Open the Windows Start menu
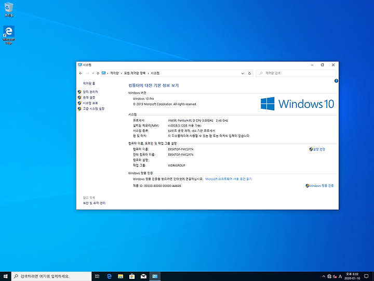The height and width of the screenshot is (281, 374). [x=6, y=276]
